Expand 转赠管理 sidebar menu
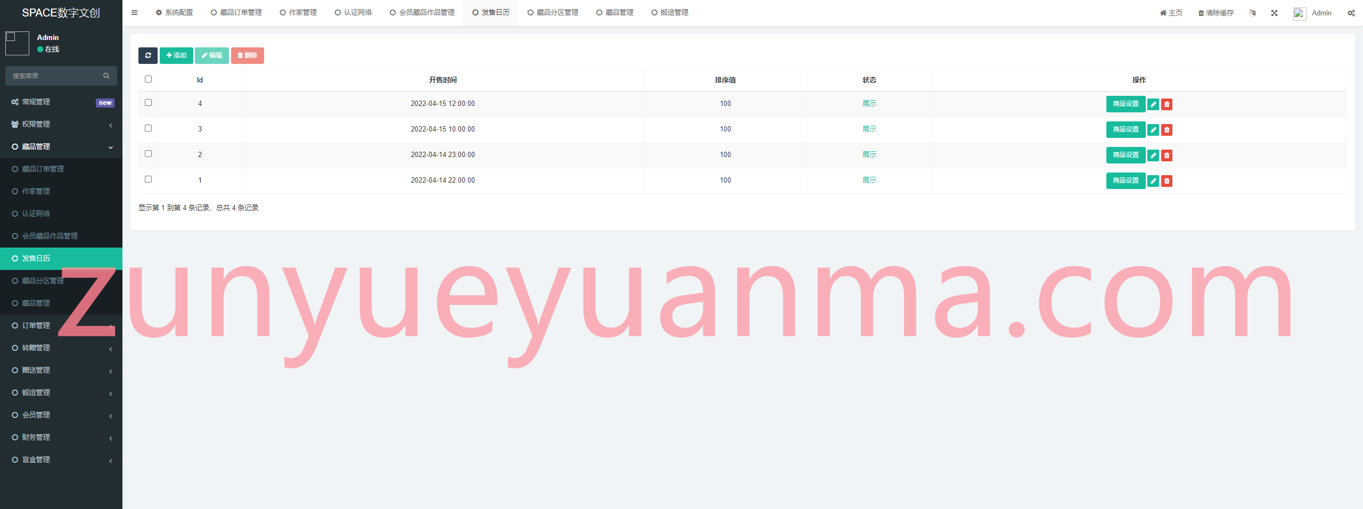 61,348
